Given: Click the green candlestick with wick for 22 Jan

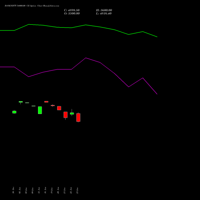Looking at the screenshot, I should click(72, 113).
